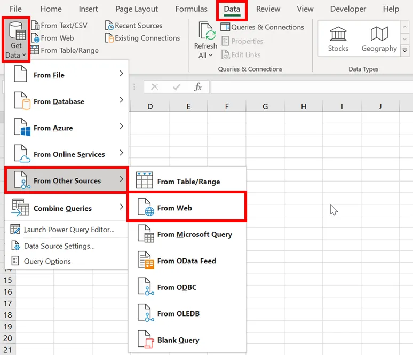The image size is (413, 355).
Task: Choose From ODBC in the submenu
Action: click(x=187, y=287)
